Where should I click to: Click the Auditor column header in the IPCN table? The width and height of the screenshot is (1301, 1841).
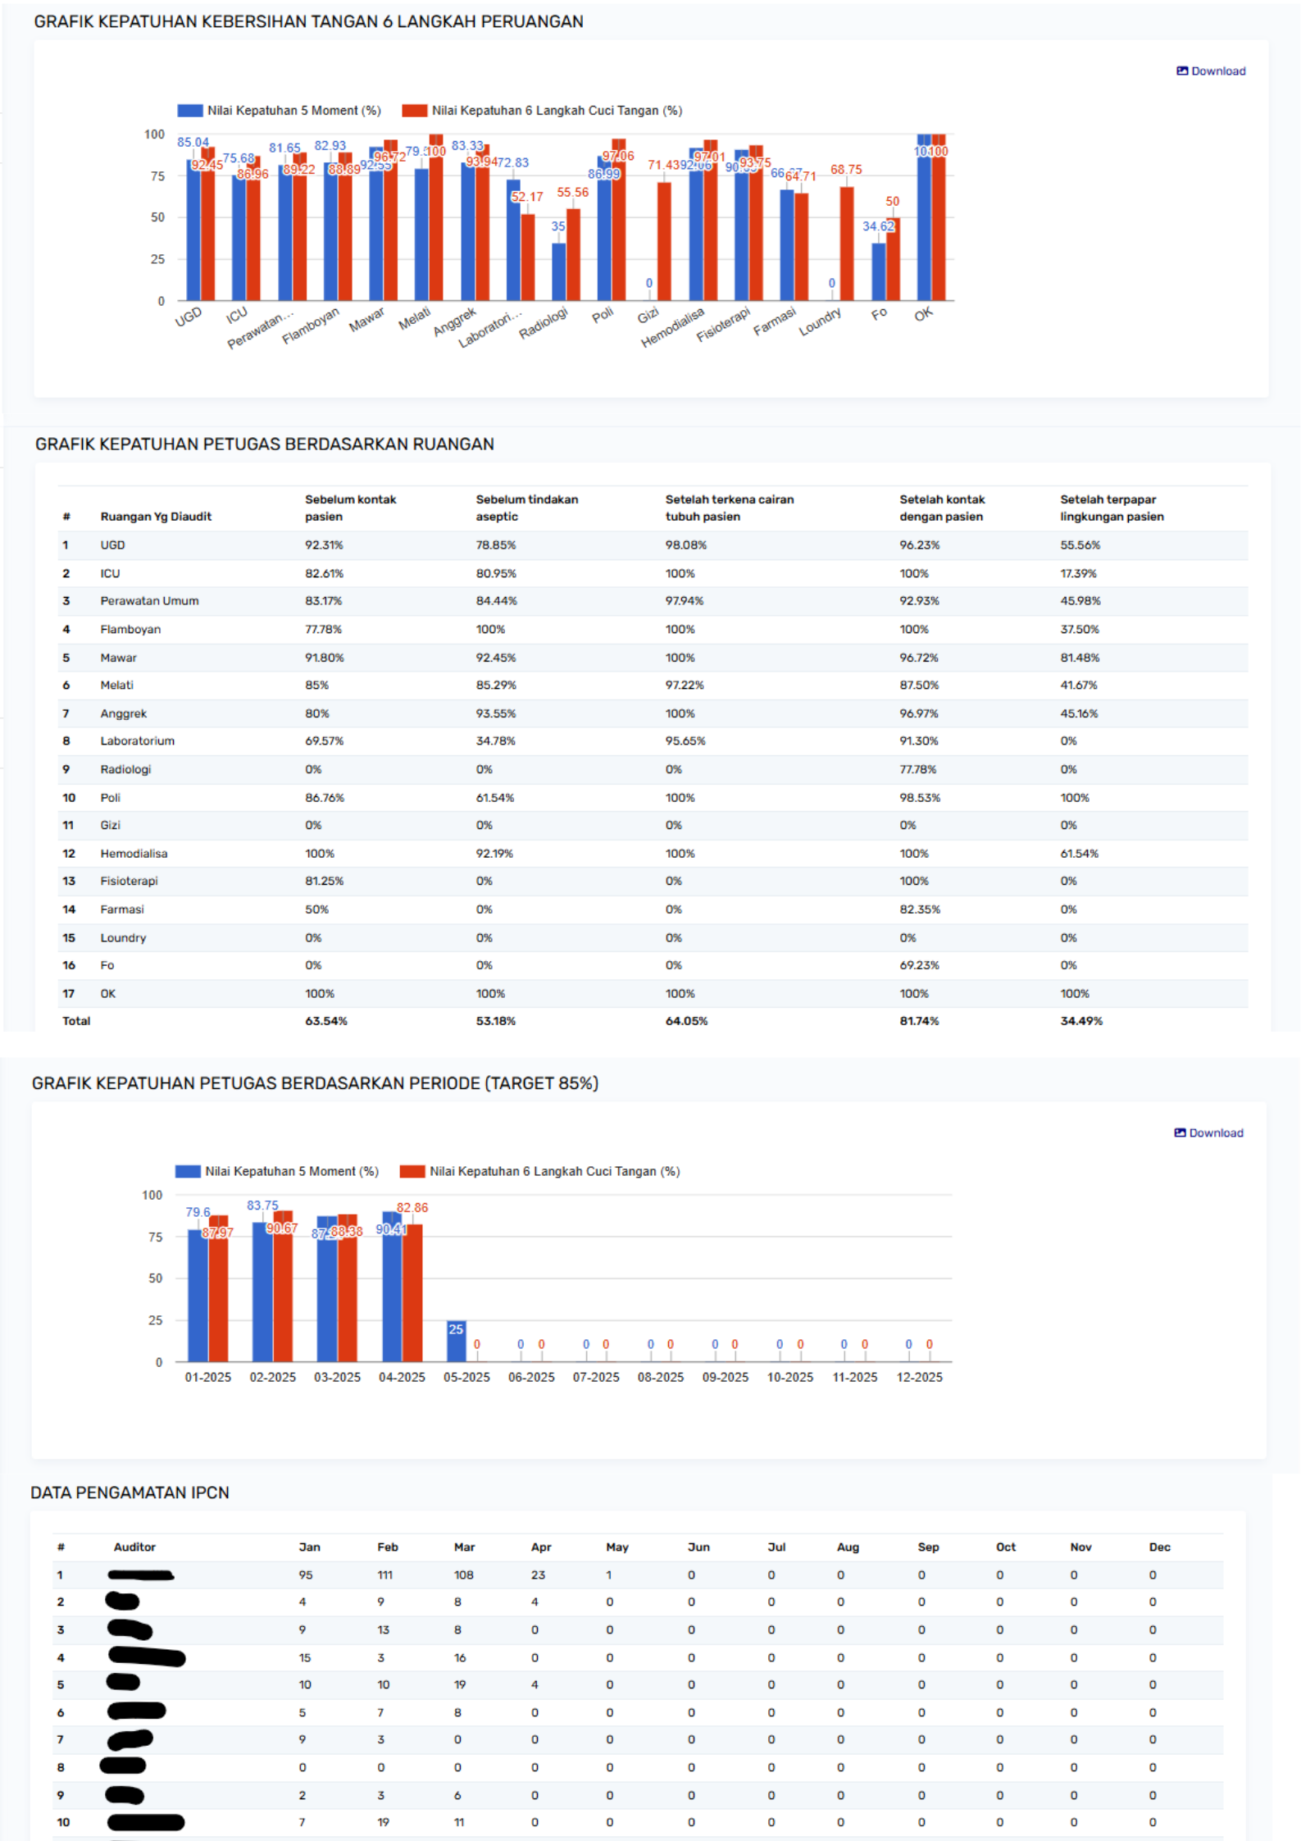[x=134, y=1547]
